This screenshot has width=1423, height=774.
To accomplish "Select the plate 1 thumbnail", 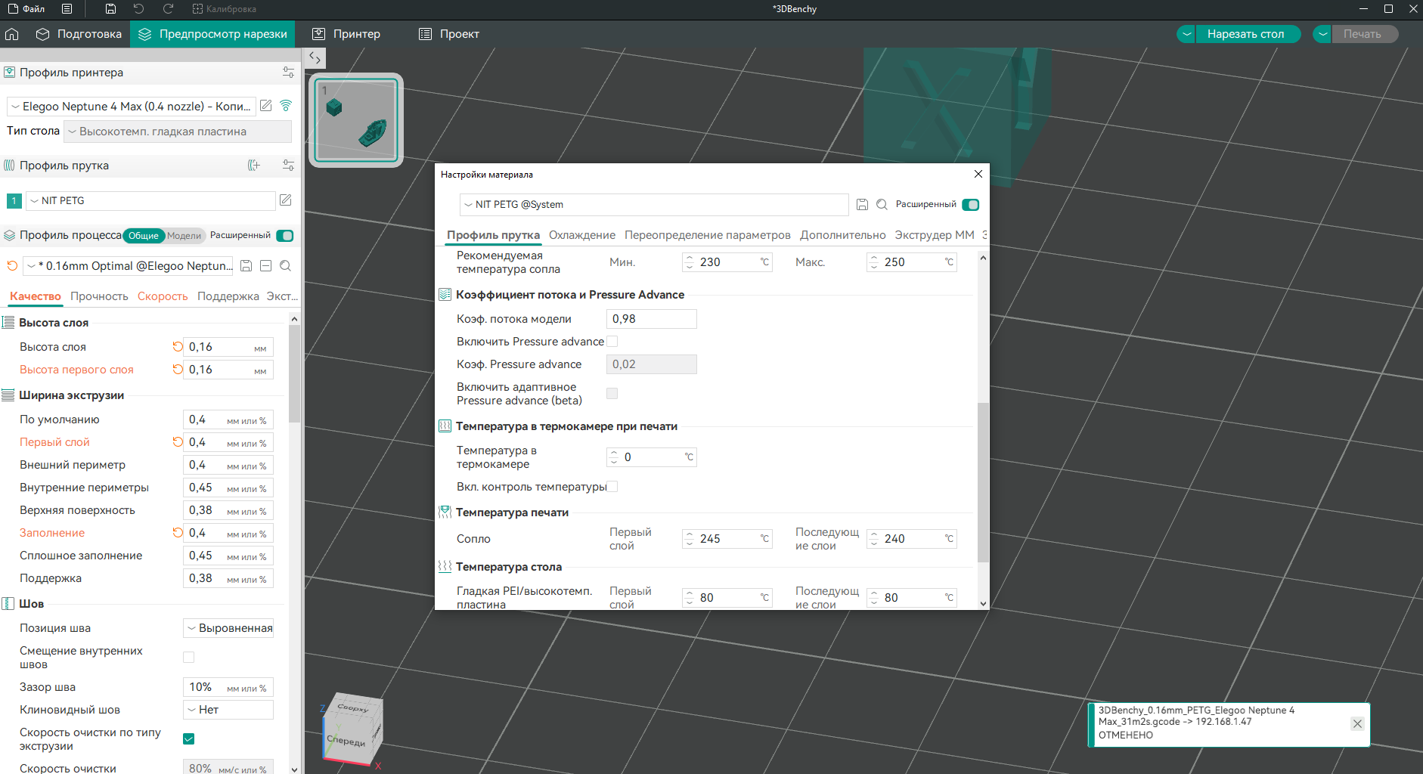I will tap(356, 120).
